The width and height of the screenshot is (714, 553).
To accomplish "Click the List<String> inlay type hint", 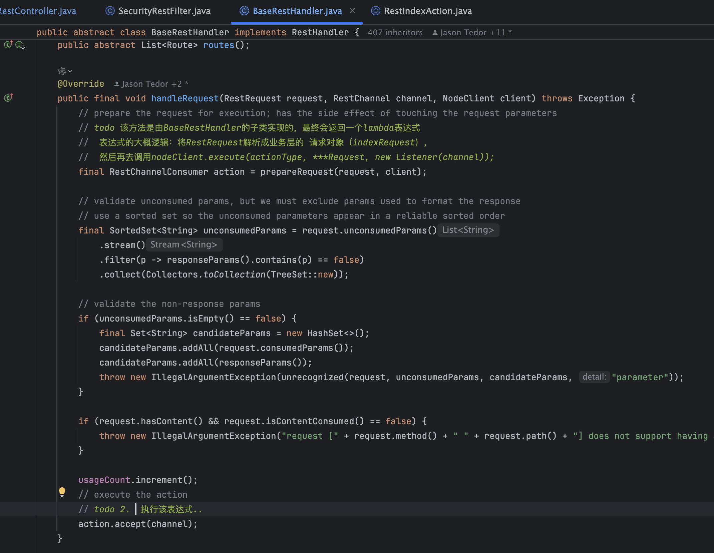I will click(x=468, y=230).
